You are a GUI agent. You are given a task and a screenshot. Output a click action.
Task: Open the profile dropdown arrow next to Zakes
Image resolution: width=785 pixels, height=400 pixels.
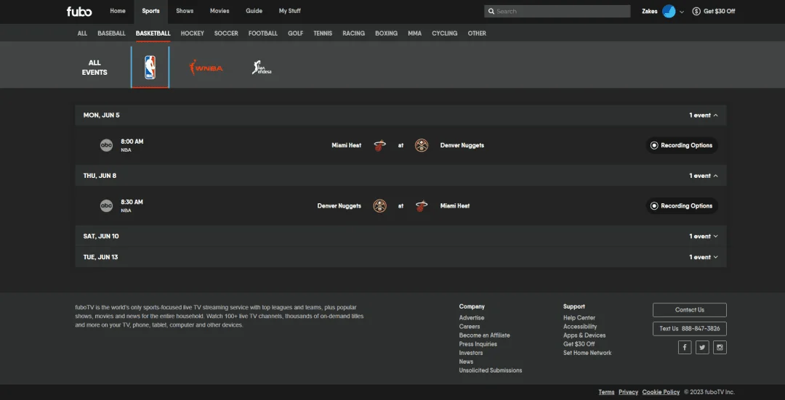coord(681,12)
